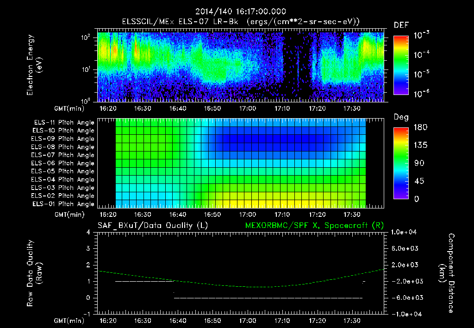Click 17:00 tick on the spectrogram time axis
Screen dimensions: 474x328
tap(248, 108)
